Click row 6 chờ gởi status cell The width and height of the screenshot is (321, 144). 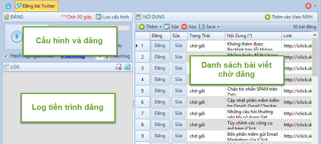(x=206, y=102)
